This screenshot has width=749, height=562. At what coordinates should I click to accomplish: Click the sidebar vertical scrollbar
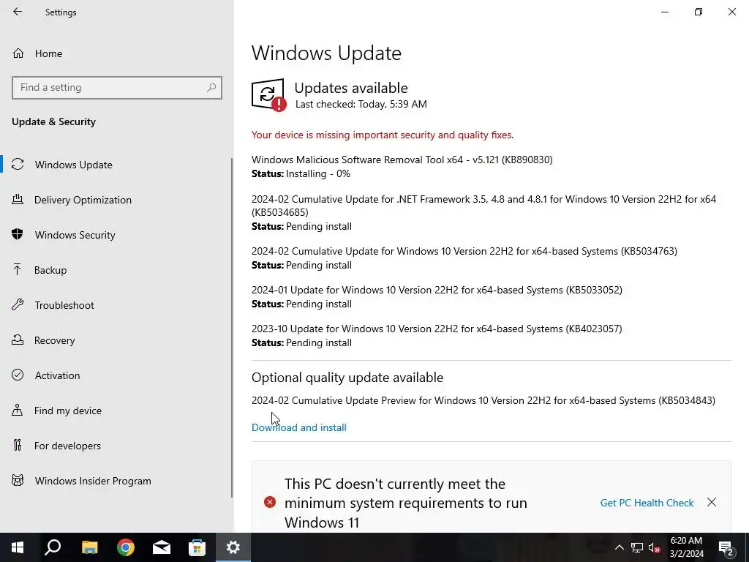click(232, 328)
